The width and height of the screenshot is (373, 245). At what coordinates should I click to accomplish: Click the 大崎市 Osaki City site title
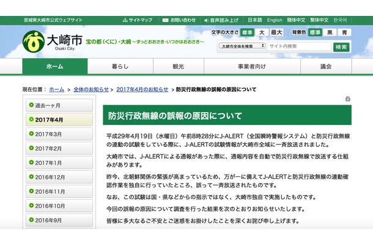[64, 42]
